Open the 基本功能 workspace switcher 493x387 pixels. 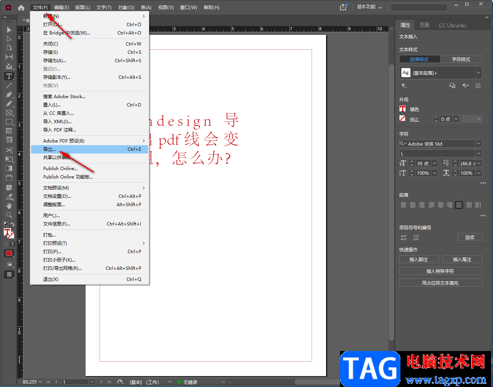(370, 7)
